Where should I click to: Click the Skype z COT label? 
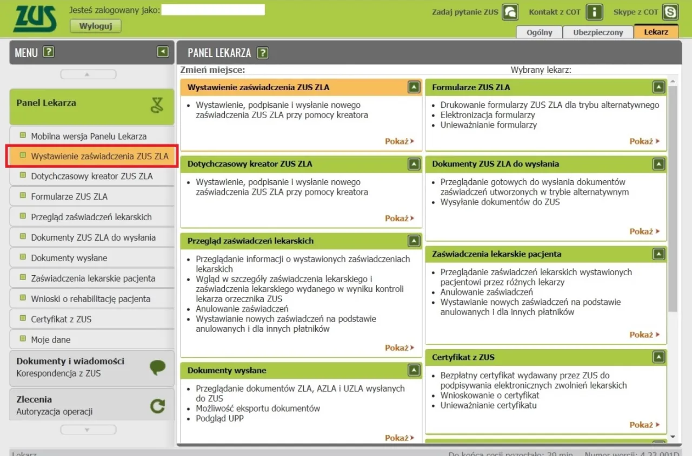(x=636, y=12)
